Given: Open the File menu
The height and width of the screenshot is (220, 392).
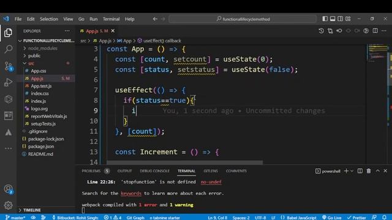Looking at the screenshot, I should (18, 19).
